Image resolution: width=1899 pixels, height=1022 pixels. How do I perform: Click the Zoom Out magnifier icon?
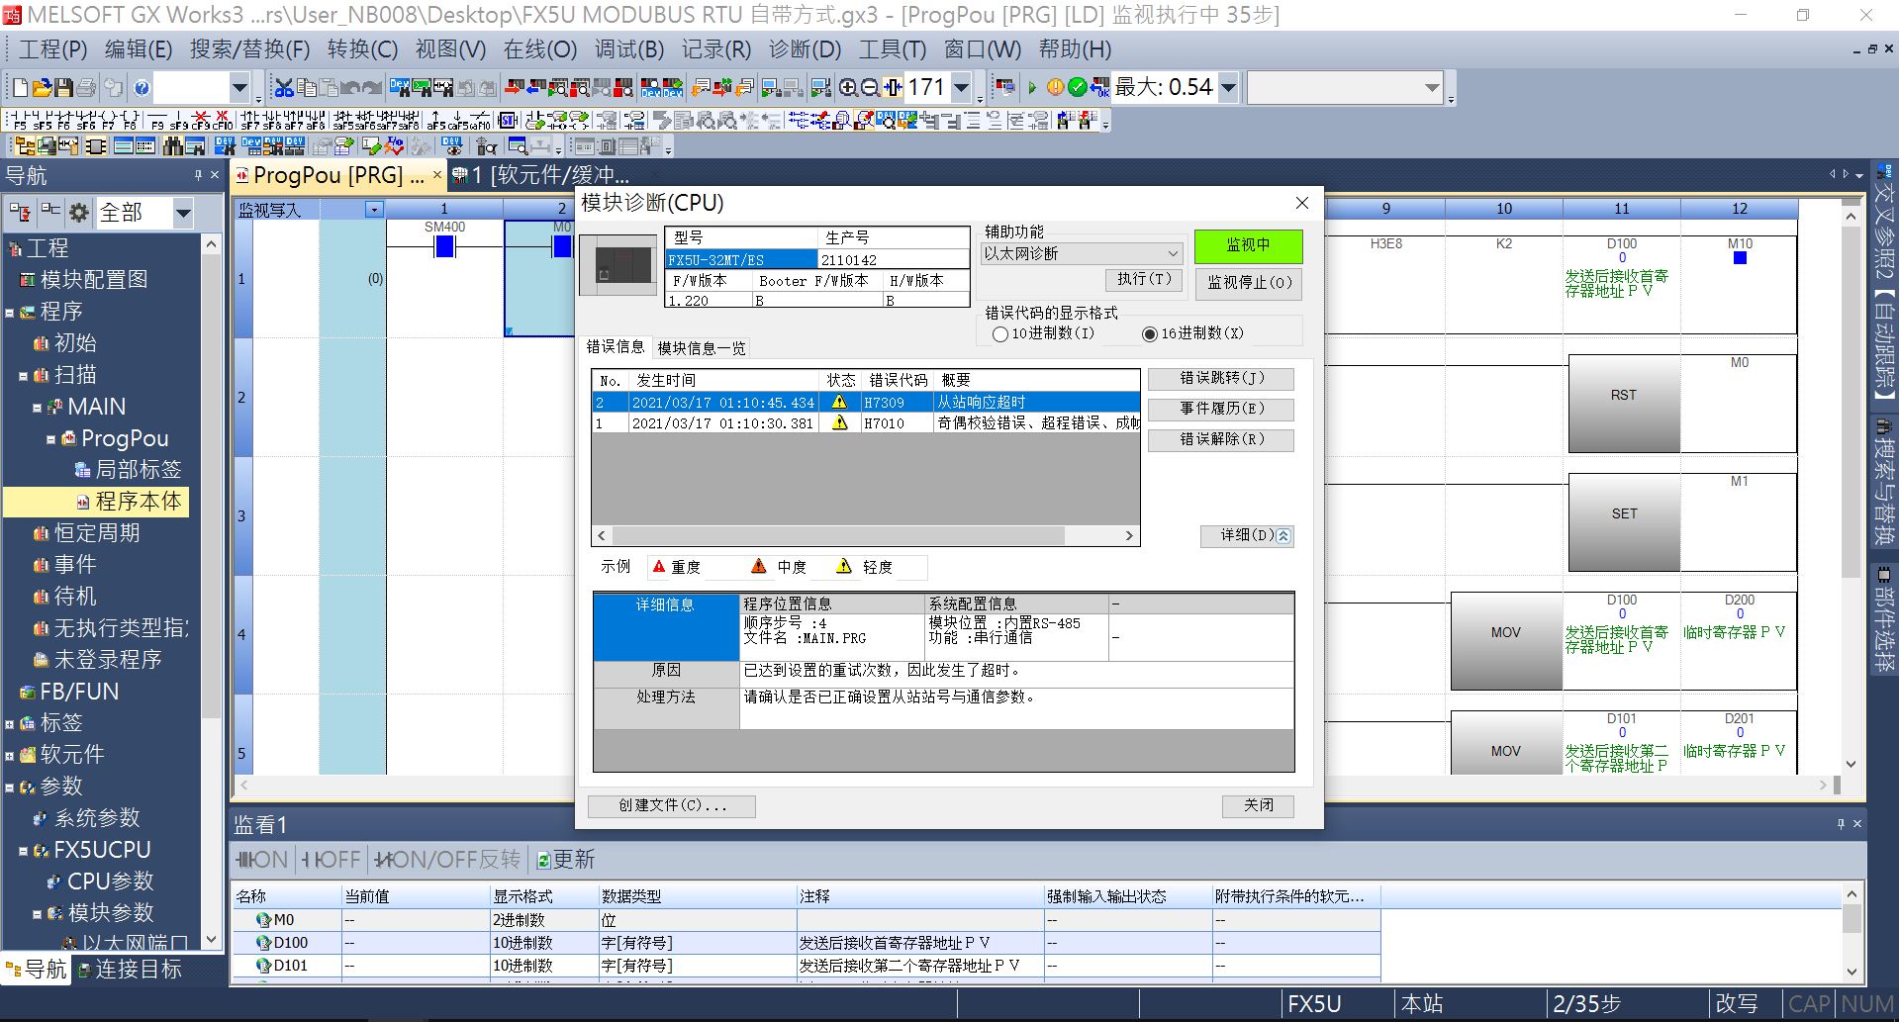tap(870, 88)
